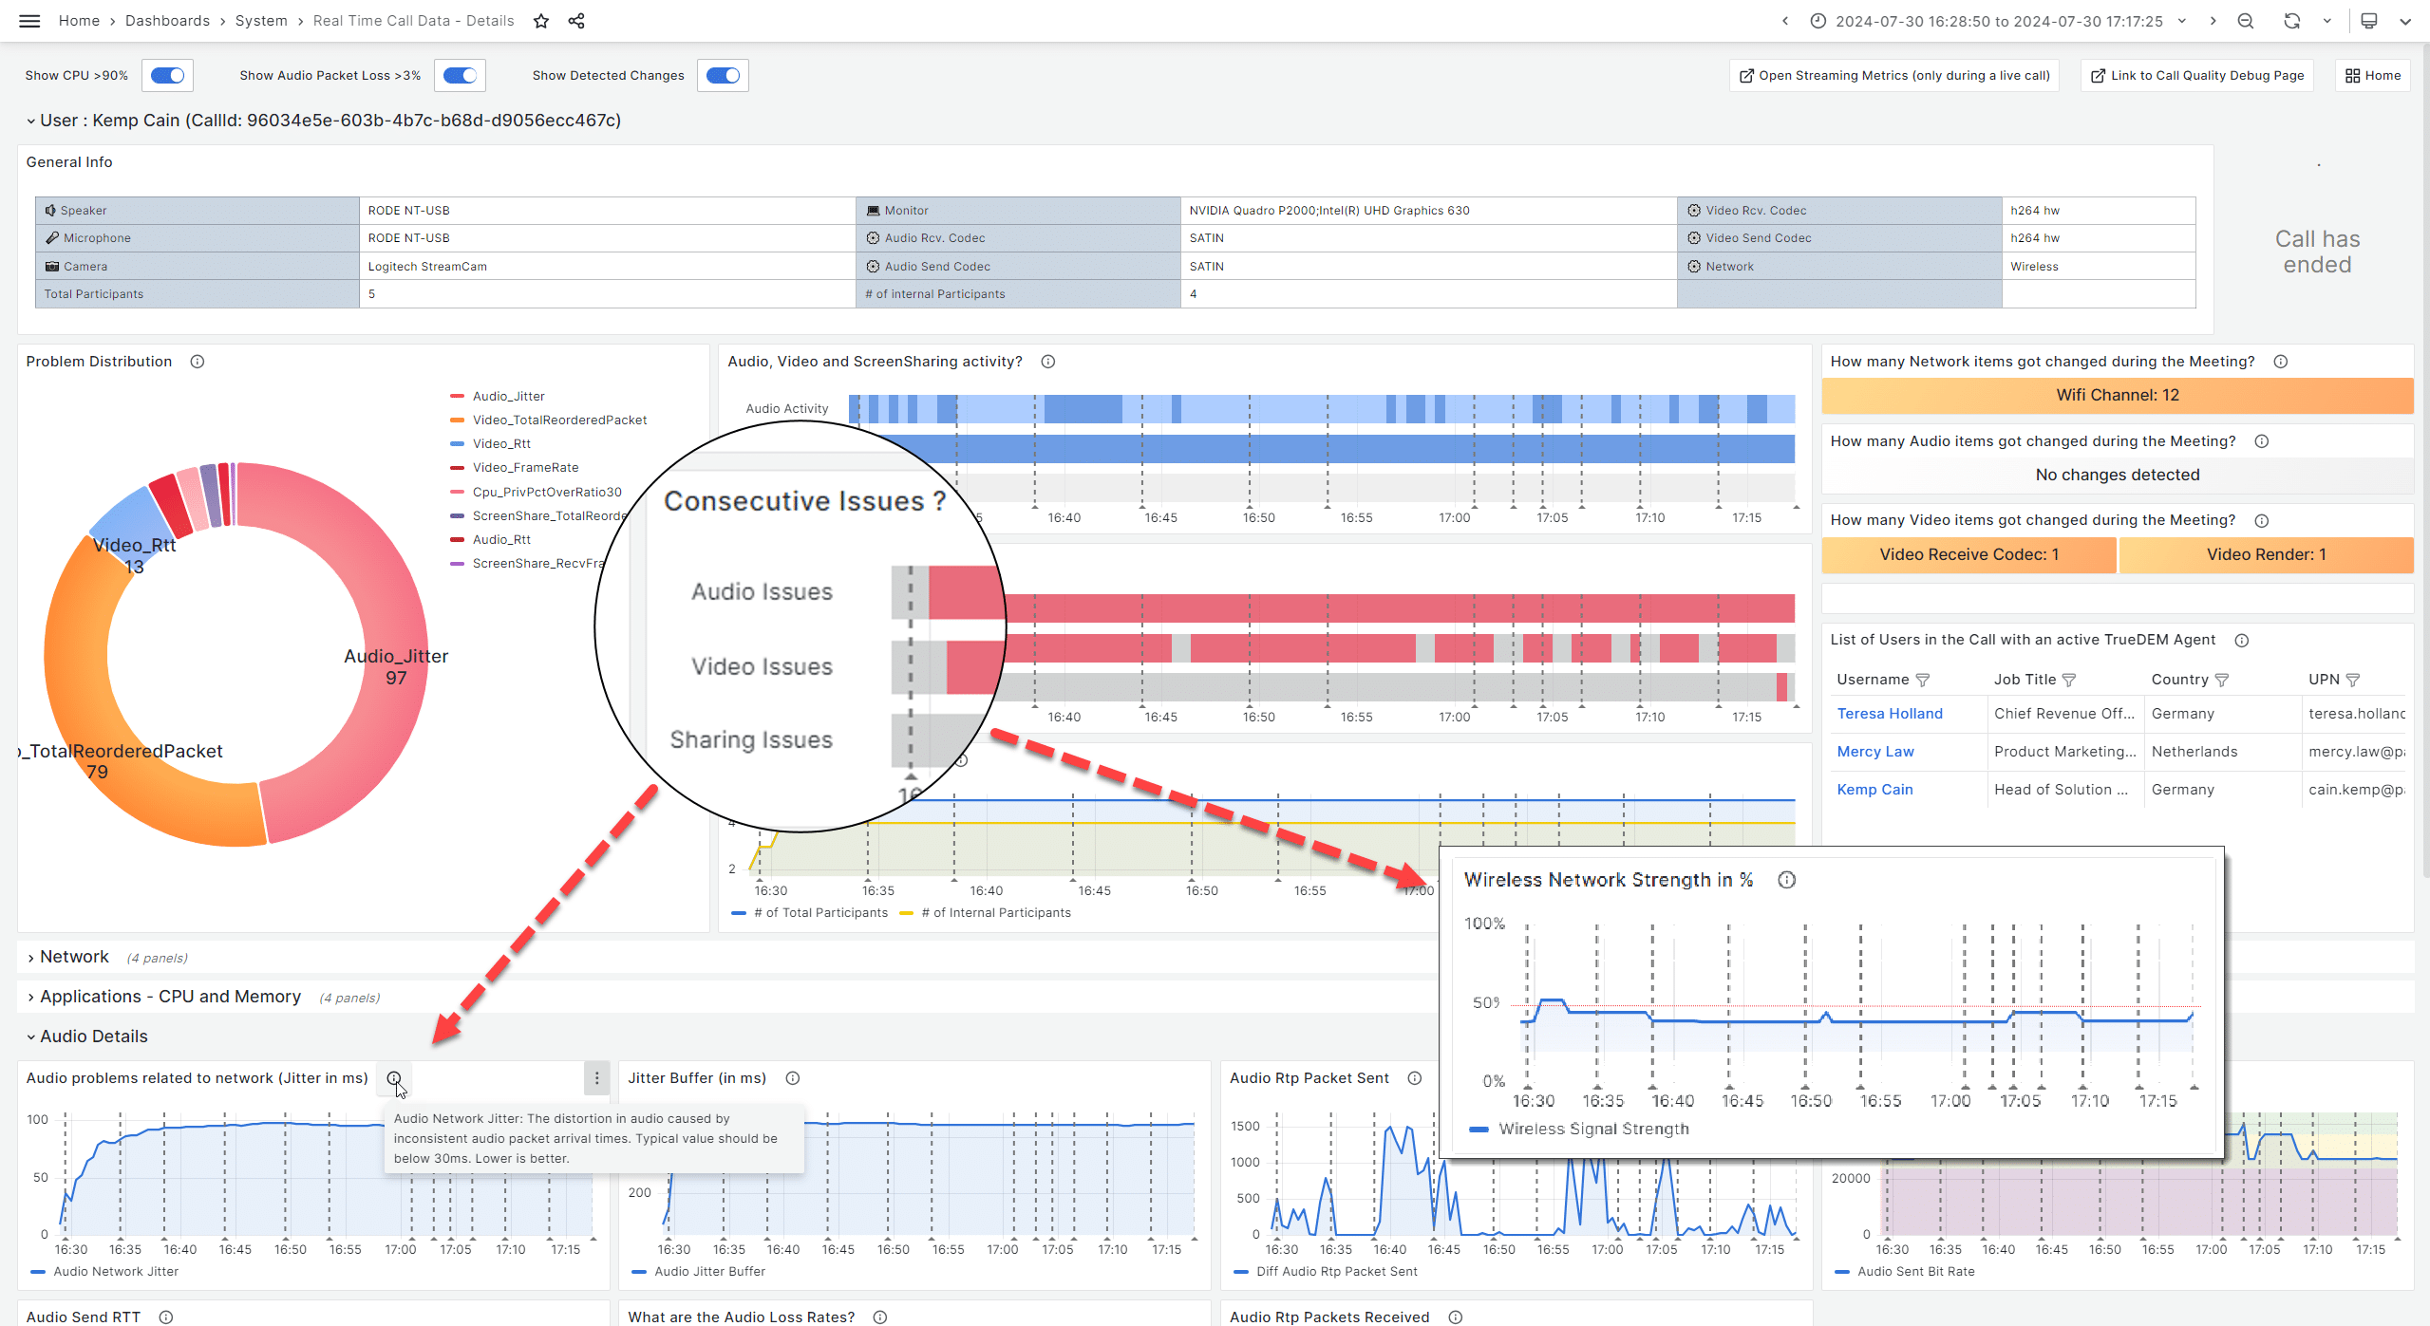Expand Applications - CPU and Memory row
Image resolution: width=2430 pixels, height=1326 pixels.
point(170,997)
